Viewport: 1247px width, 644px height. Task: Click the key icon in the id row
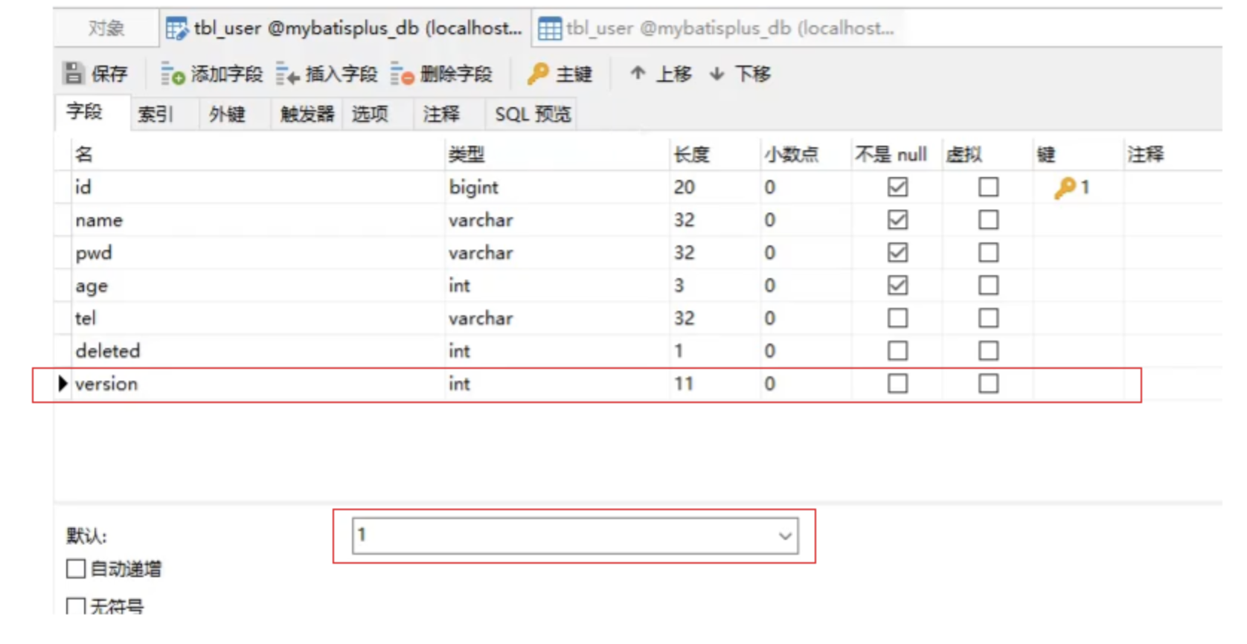1065,187
